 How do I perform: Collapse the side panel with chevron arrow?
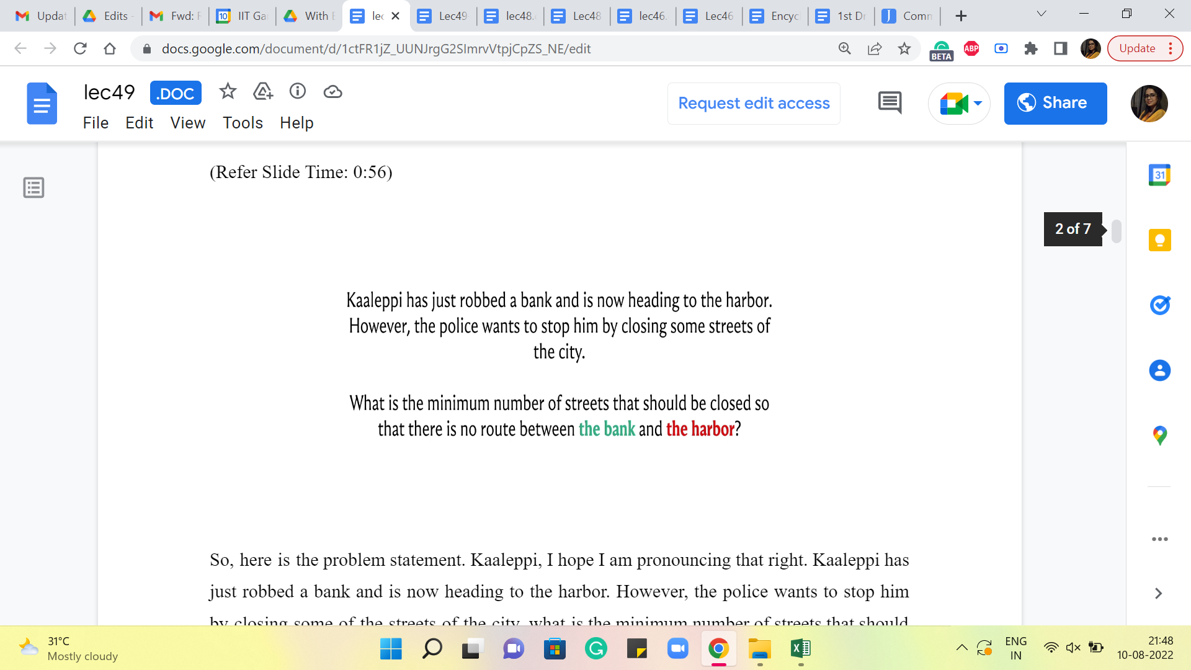(x=1158, y=594)
